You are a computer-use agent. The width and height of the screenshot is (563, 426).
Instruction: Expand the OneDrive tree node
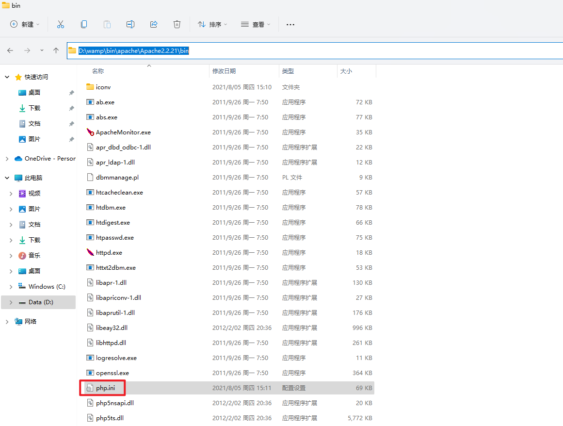(7, 158)
